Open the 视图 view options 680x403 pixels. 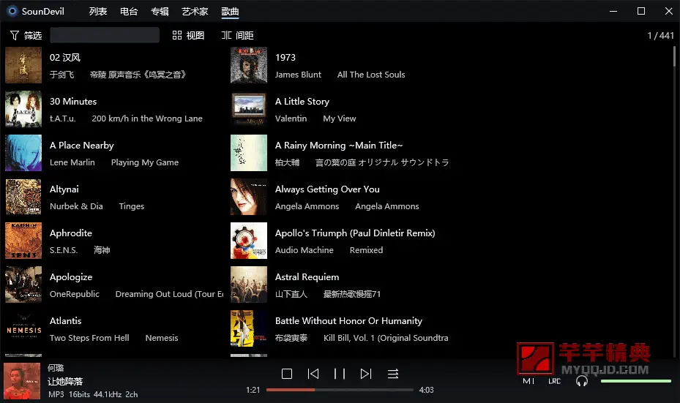(188, 36)
